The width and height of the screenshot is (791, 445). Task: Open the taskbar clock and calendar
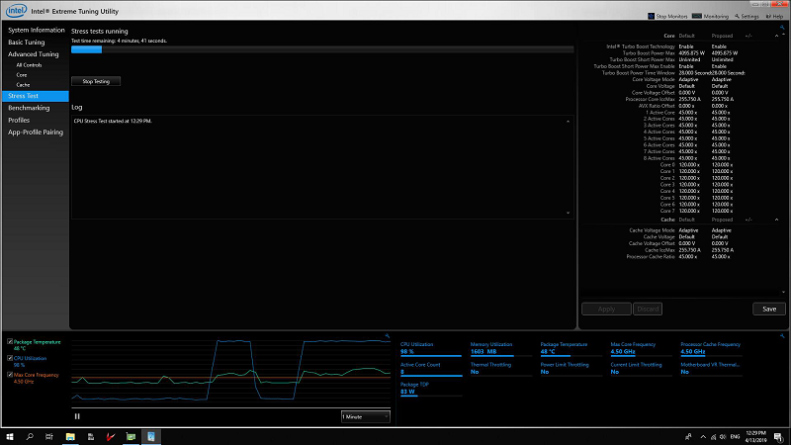[x=755, y=437]
